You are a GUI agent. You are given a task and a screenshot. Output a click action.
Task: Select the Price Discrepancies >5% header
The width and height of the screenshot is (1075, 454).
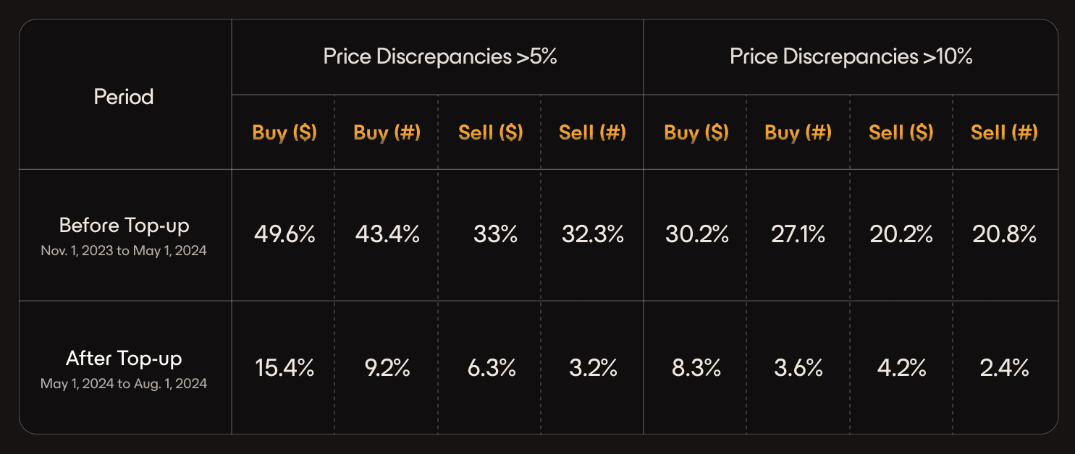pos(440,57)
